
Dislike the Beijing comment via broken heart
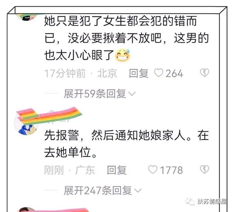coord(204,73)
